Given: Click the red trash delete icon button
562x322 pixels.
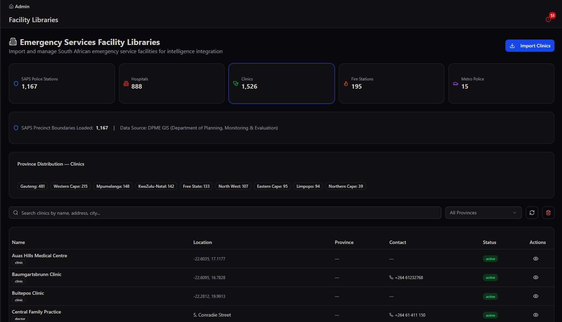Looking at the screenshot, I should tap(548, 213).
